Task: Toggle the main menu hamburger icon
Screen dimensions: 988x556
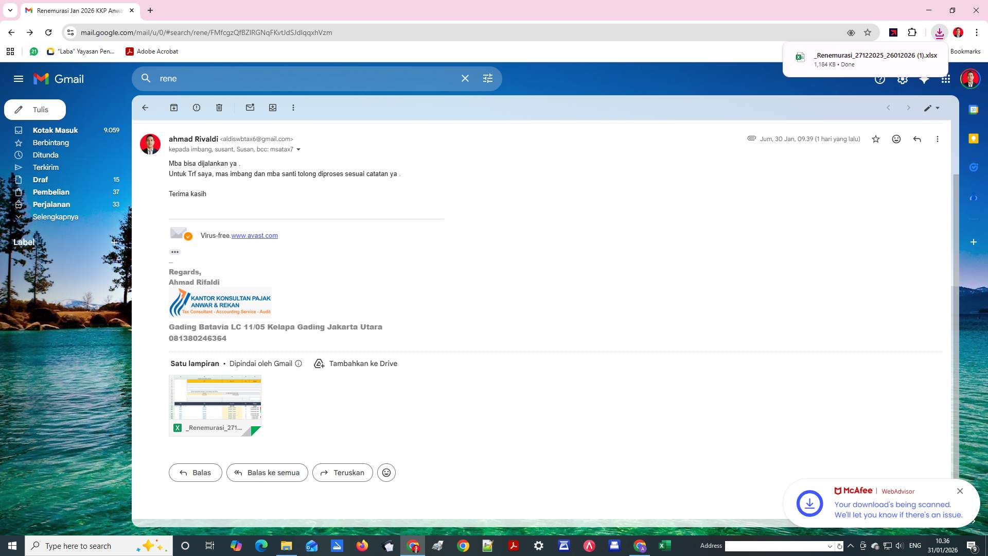Action: [x=19, y=79]
